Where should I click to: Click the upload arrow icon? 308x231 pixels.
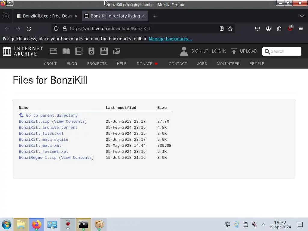(234, 51)
